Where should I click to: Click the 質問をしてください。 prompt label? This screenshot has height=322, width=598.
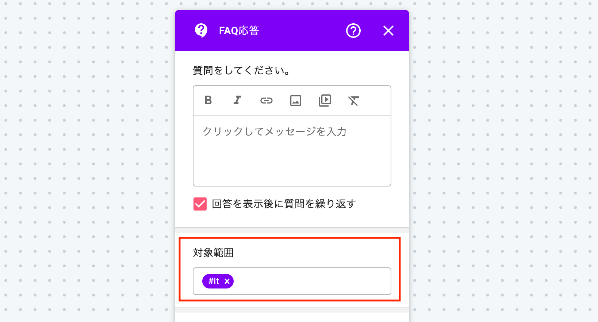pos(242,70)
